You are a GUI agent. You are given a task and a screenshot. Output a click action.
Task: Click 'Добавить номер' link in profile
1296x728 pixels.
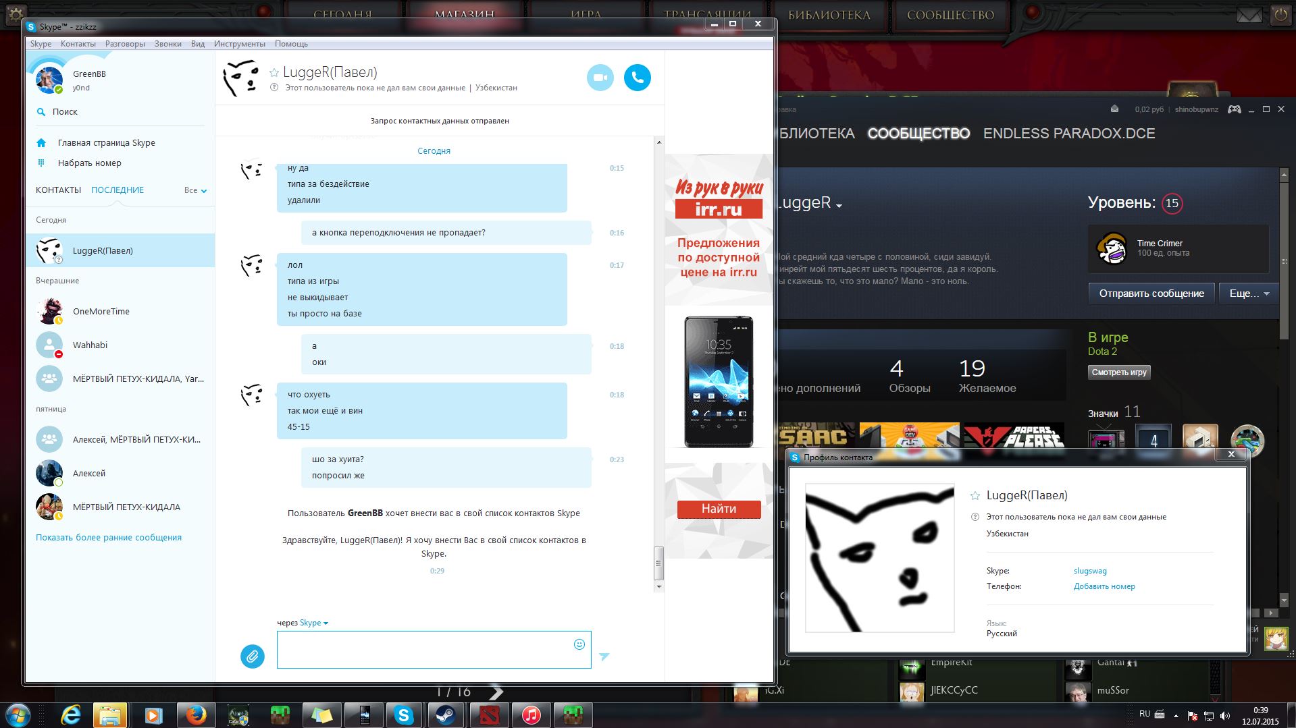(x=1104, y=586)
